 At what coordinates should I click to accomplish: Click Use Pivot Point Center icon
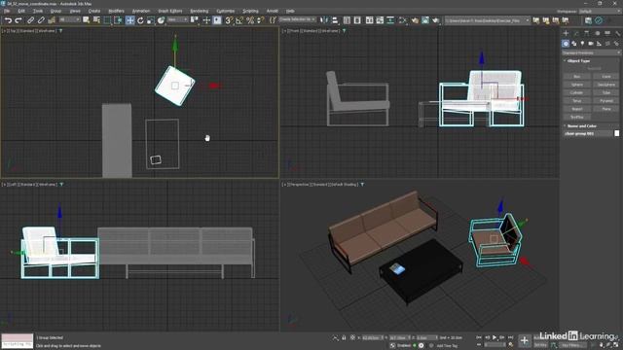(195, 19)
